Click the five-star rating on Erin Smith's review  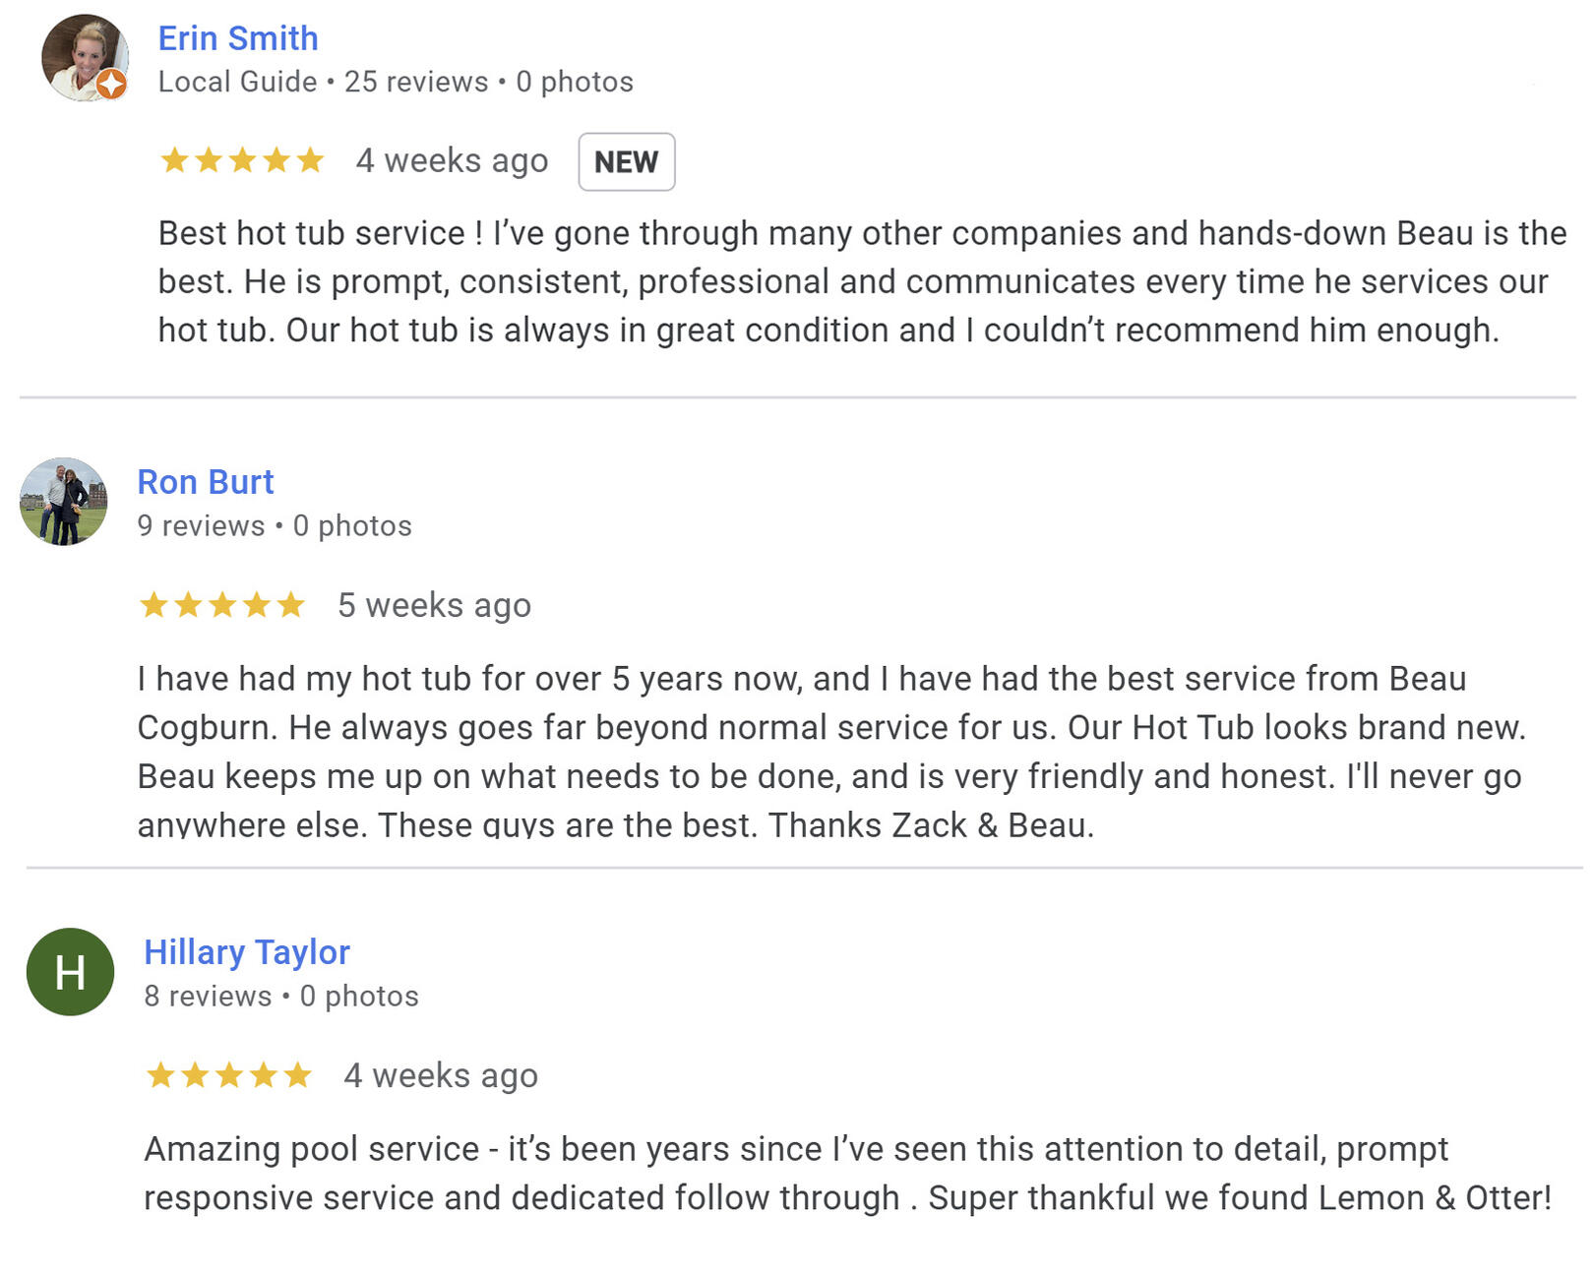click(x=242, y=160)
